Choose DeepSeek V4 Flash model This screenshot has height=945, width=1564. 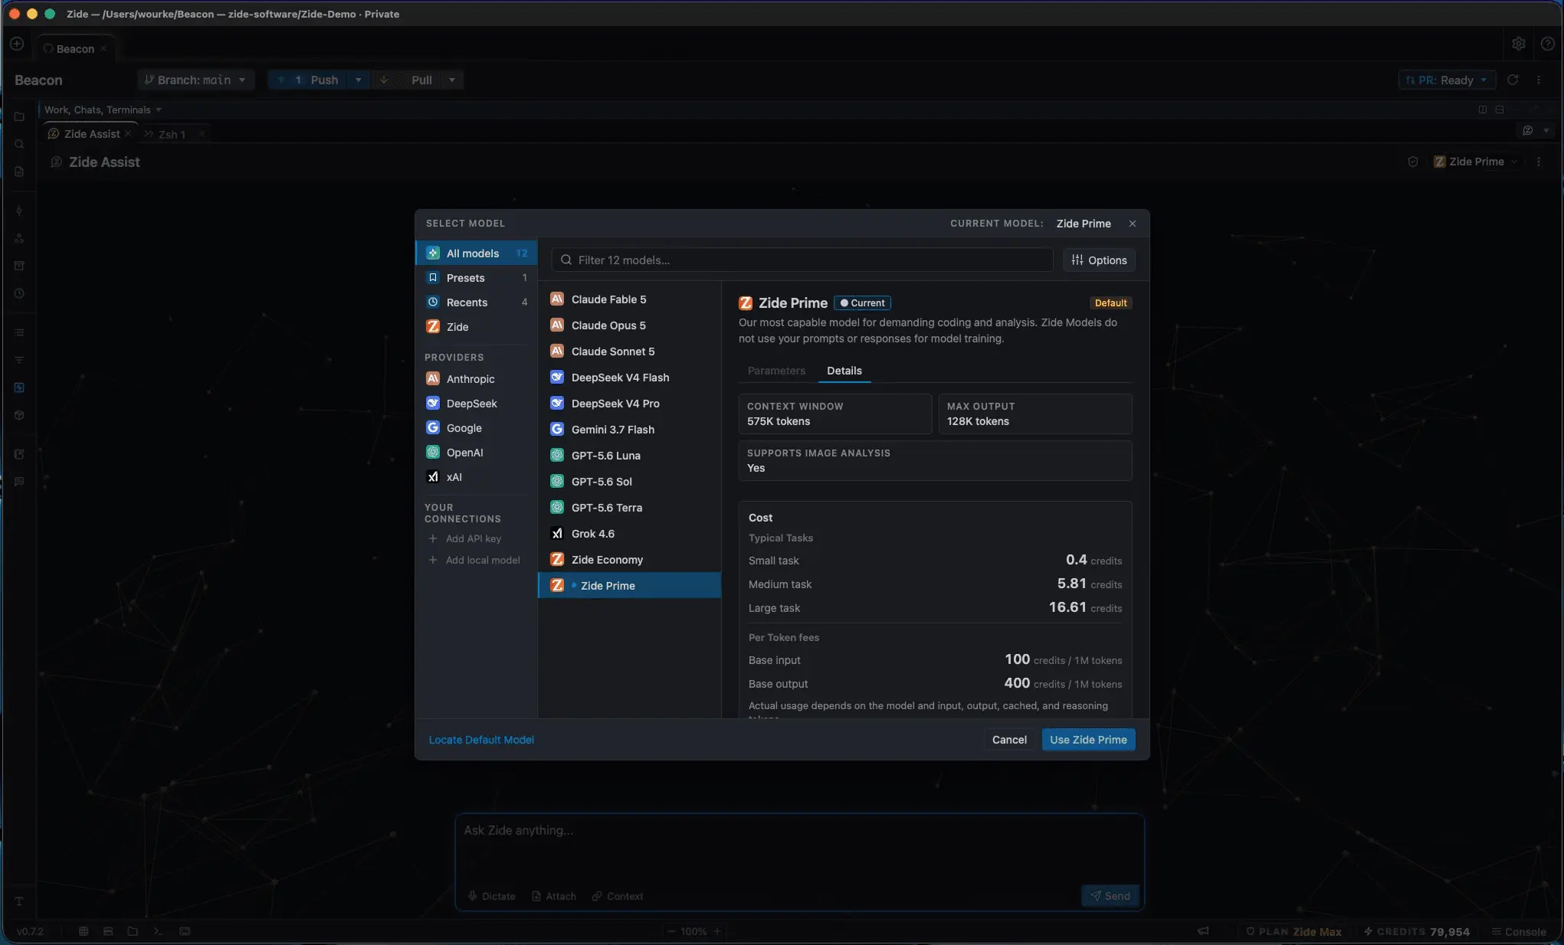[x=629, y=378]
